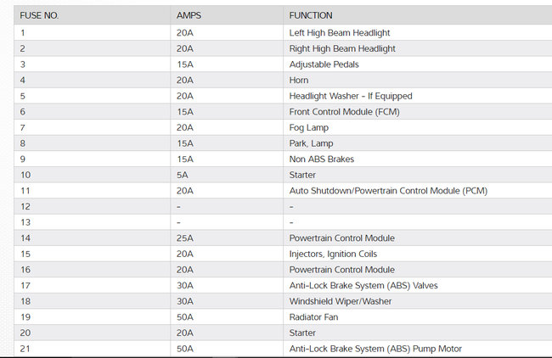This screenshot has height=358, width=552.
Task: Click the 5A amps value
Action: pos(183,175)
